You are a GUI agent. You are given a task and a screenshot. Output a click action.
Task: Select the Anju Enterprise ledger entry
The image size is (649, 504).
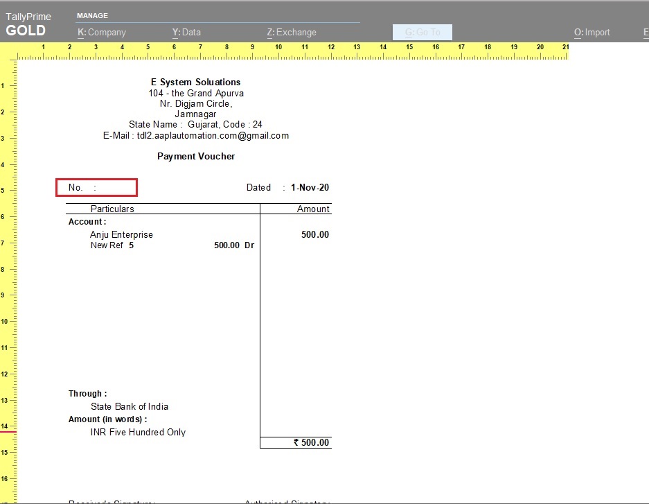[121, 234]
